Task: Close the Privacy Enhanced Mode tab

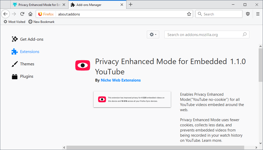Action: 64,5
